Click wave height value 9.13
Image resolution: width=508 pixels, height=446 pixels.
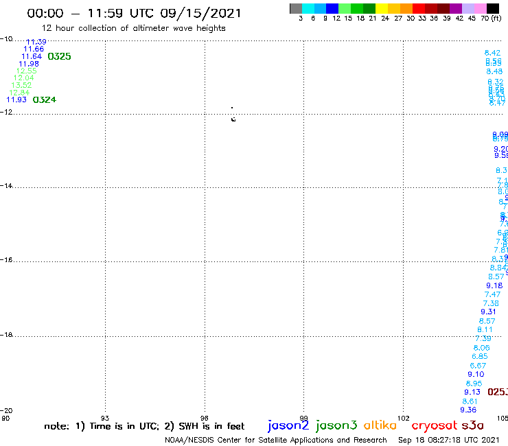[x=472, y=392]
